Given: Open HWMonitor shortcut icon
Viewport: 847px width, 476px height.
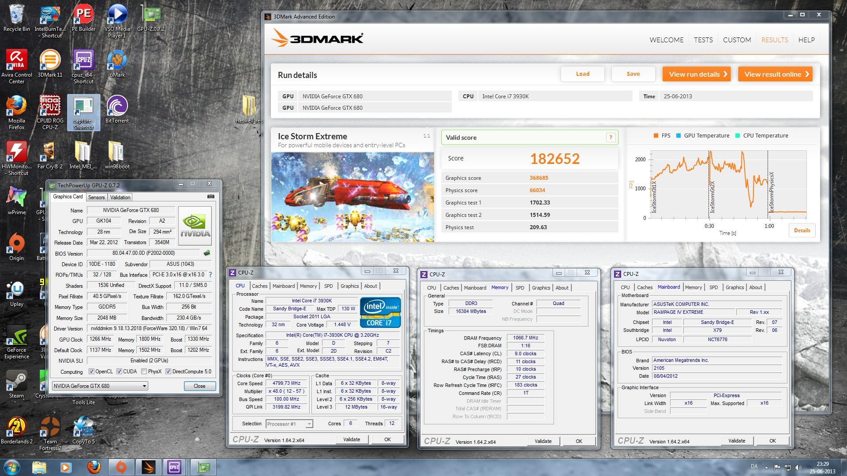Looking at the screenshot, I should (16, 158).
